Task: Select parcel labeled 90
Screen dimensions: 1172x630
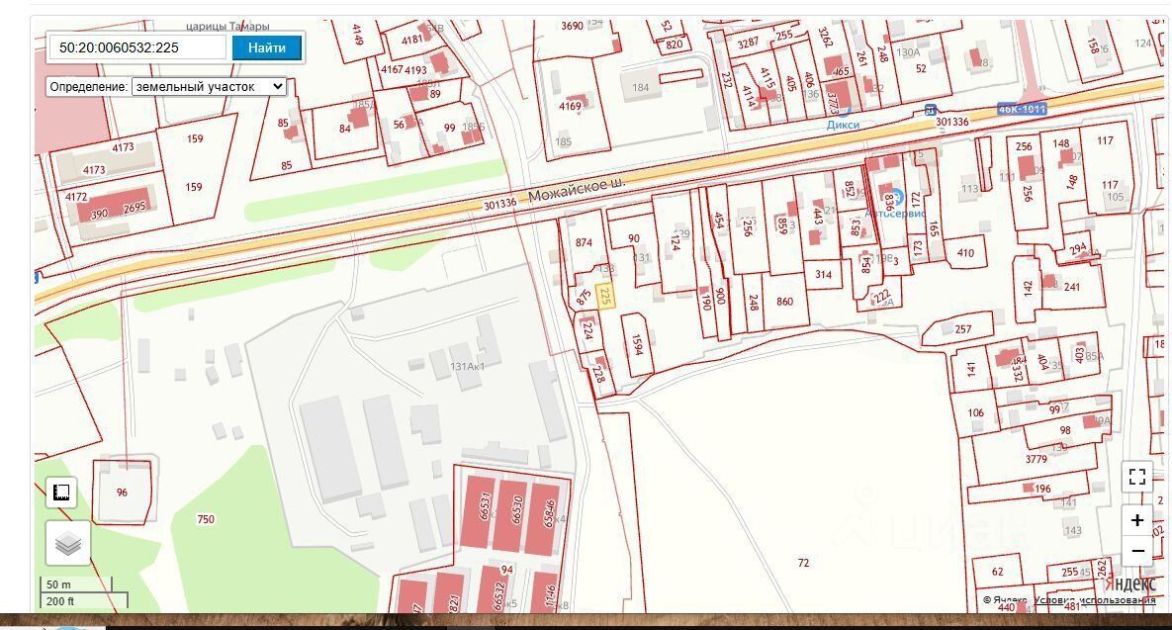Action: click(x=634, y=238)
